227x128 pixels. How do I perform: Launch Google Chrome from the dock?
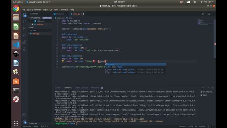coord(16,9)
